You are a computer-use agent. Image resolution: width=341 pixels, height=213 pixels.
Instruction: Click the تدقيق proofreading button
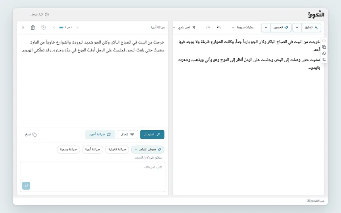point(311,28)
